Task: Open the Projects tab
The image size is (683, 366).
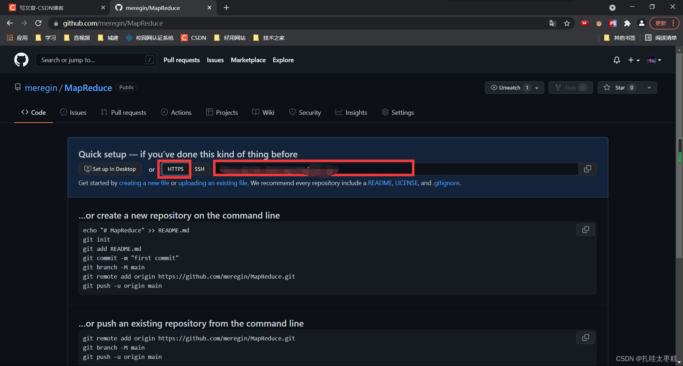Action: [x=222, y=112]
